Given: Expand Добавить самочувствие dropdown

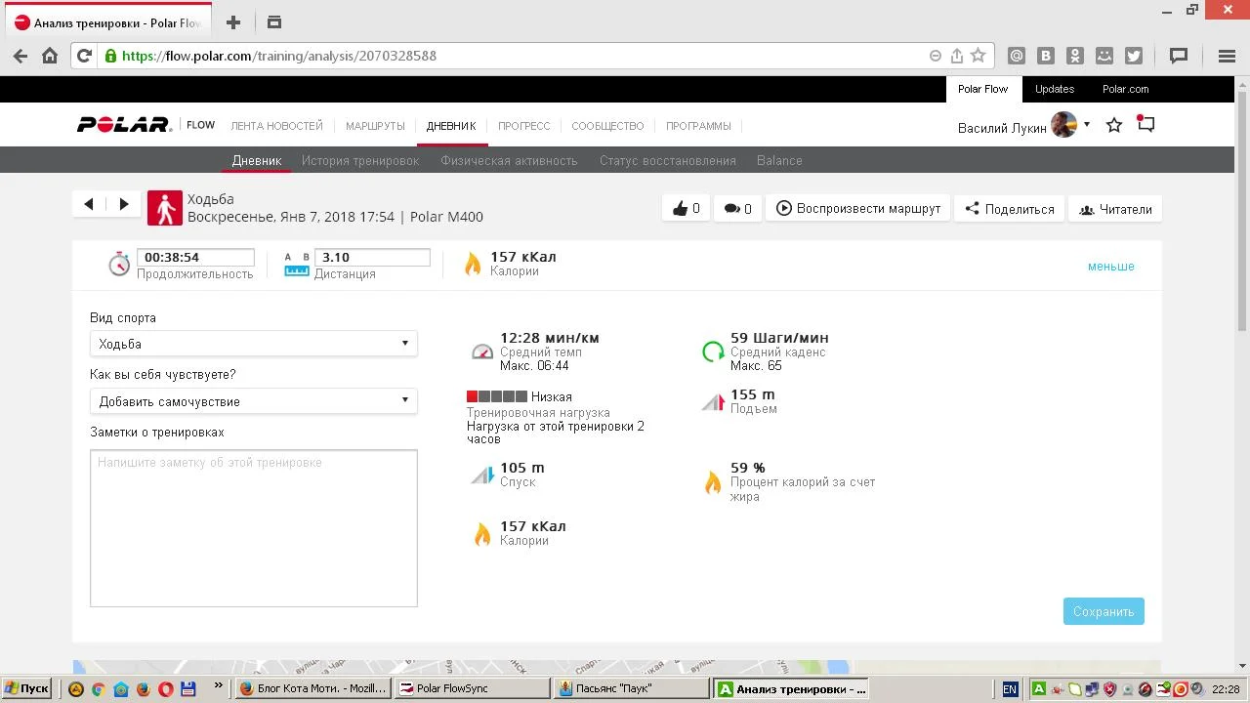Looking at the screenshot, I should pos(253,401).
